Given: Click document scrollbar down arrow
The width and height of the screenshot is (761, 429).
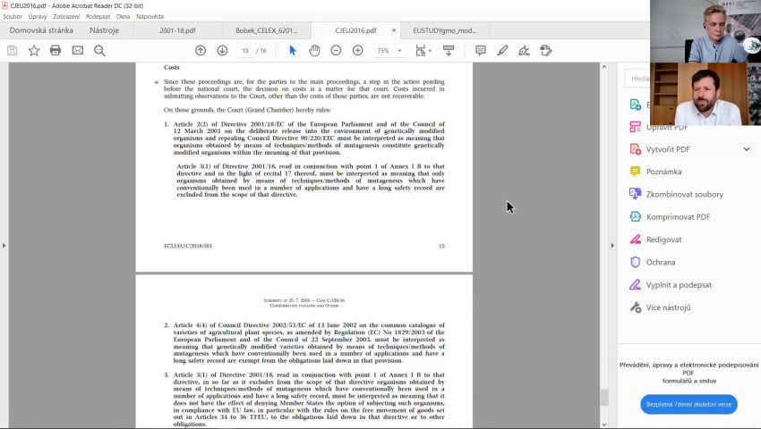Looking at the screenshot, I should click(604, 425).
